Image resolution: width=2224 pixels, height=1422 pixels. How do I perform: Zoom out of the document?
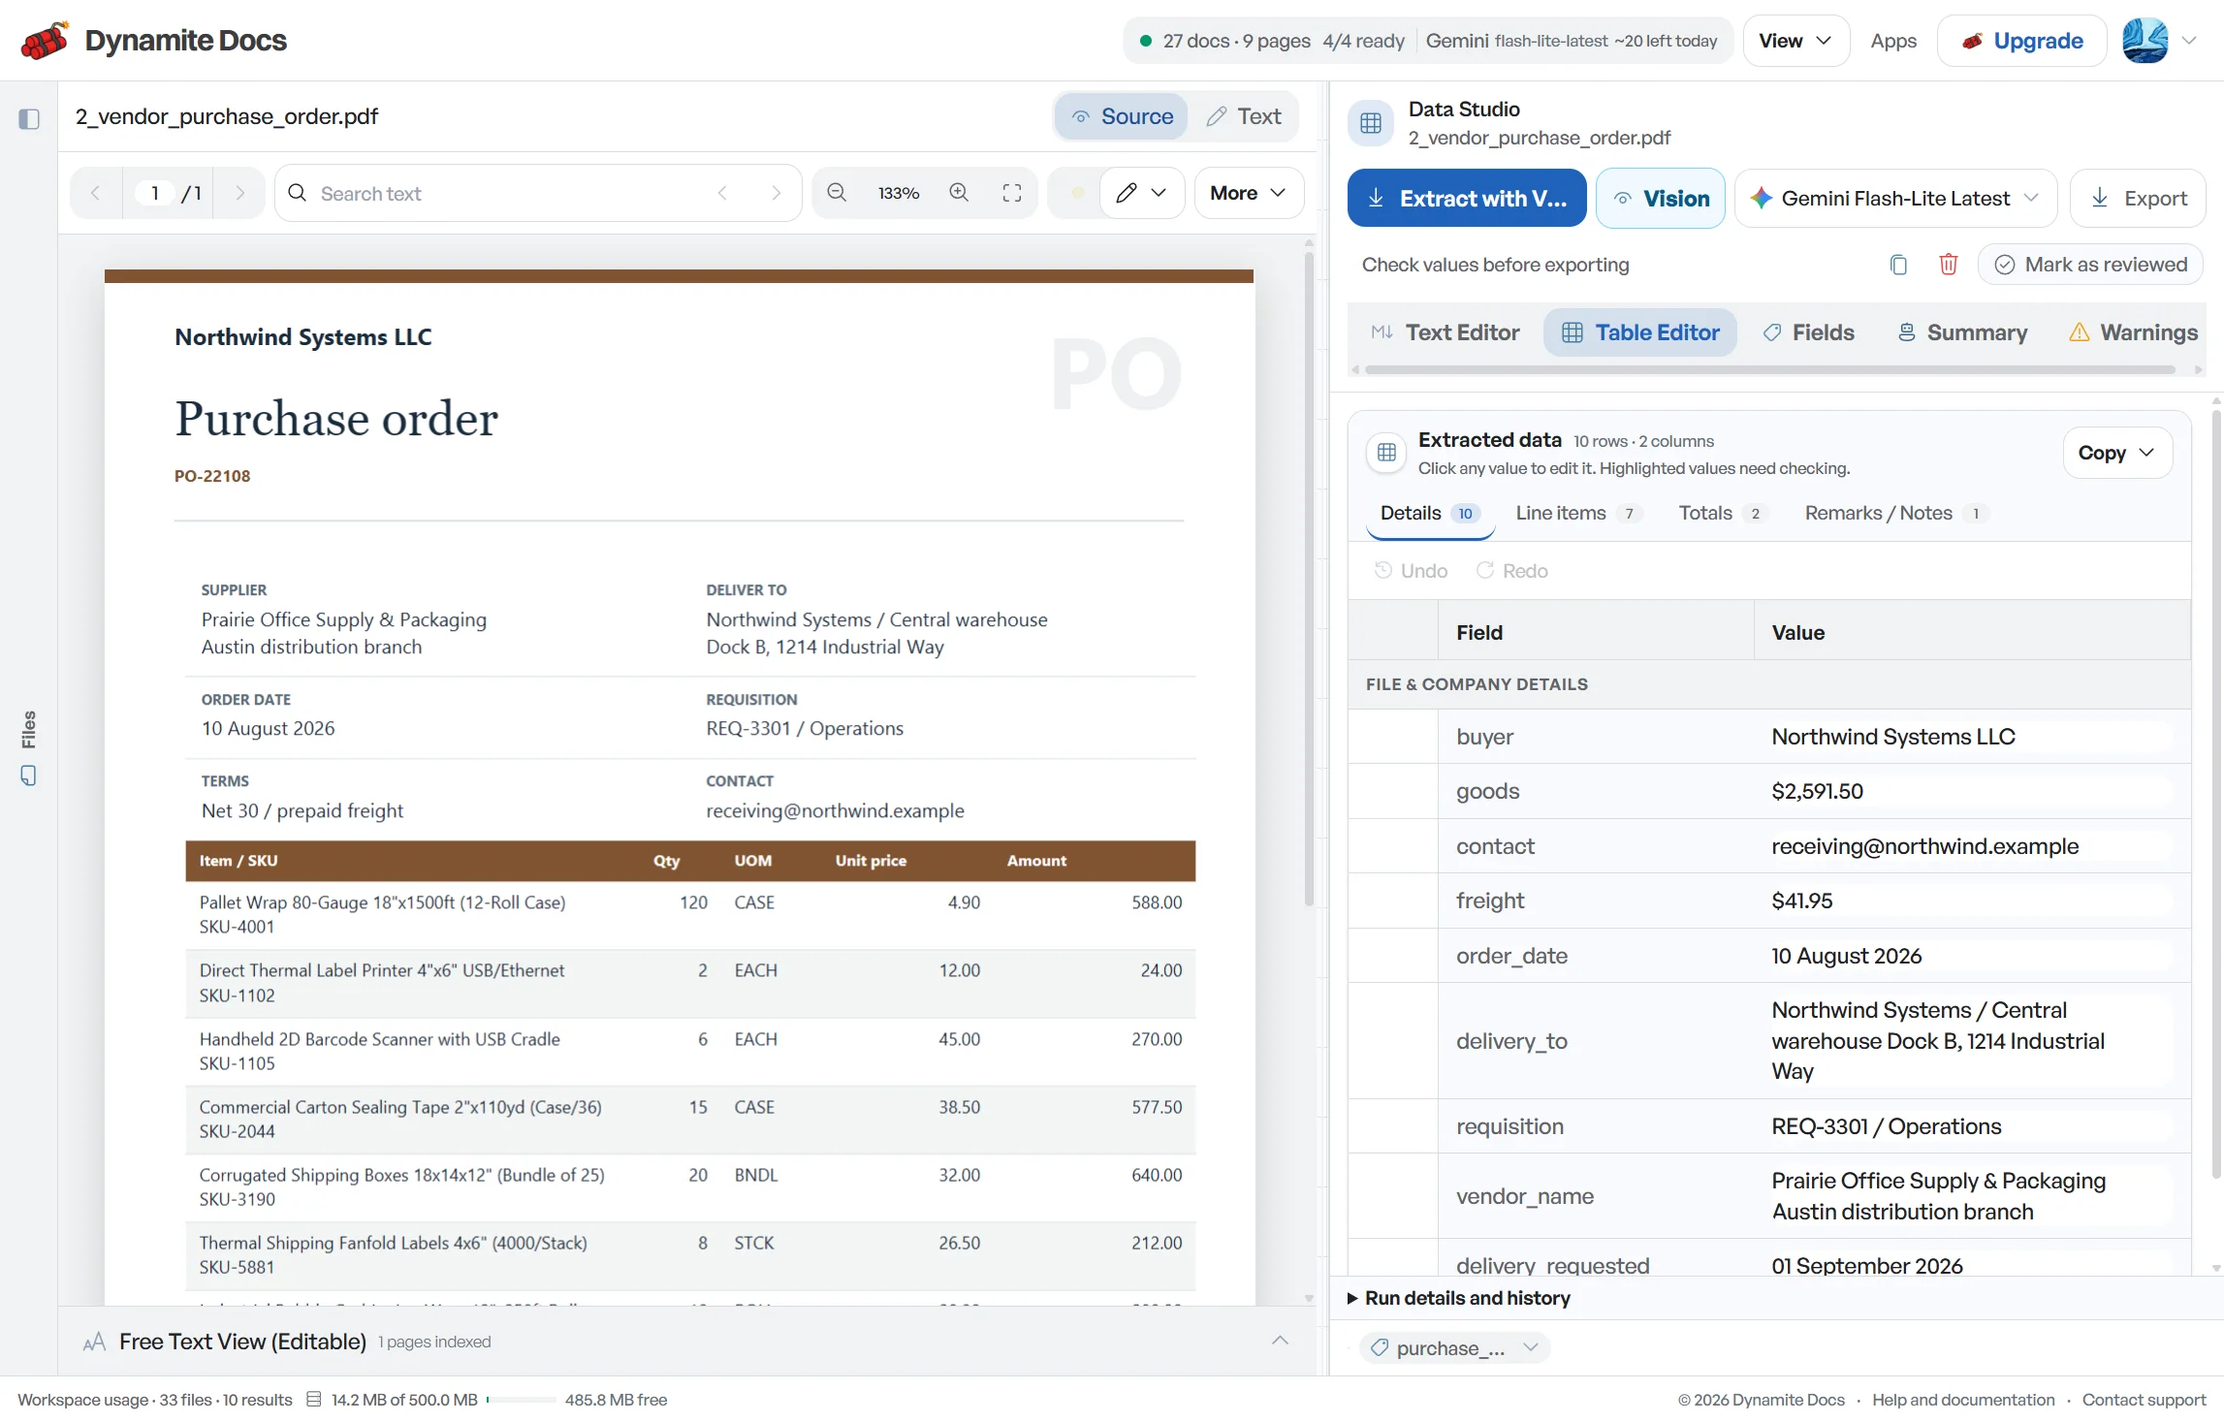[x=837, y=193]
